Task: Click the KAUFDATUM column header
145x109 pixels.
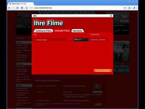Action: (95, 35)
